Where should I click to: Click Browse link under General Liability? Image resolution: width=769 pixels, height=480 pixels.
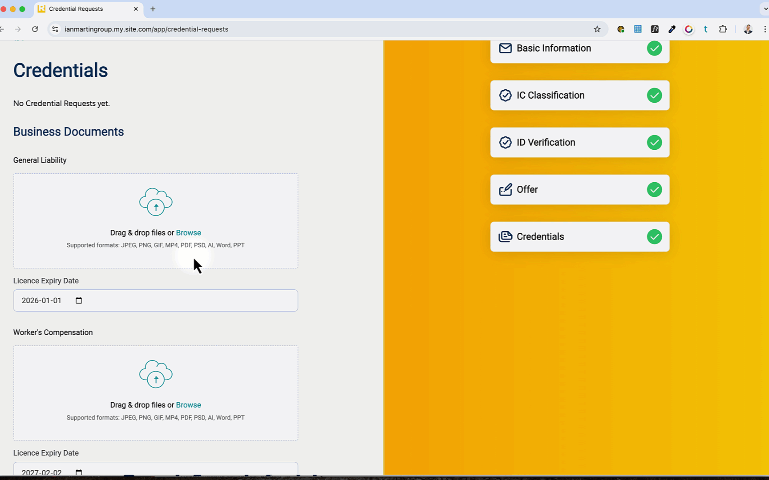pos(188,233)
